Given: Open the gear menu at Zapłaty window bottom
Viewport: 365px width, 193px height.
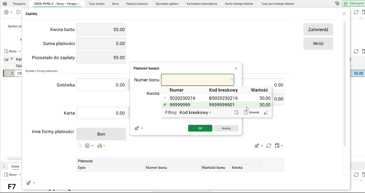Looking at the screenshot, I should (x=28, y=183).
